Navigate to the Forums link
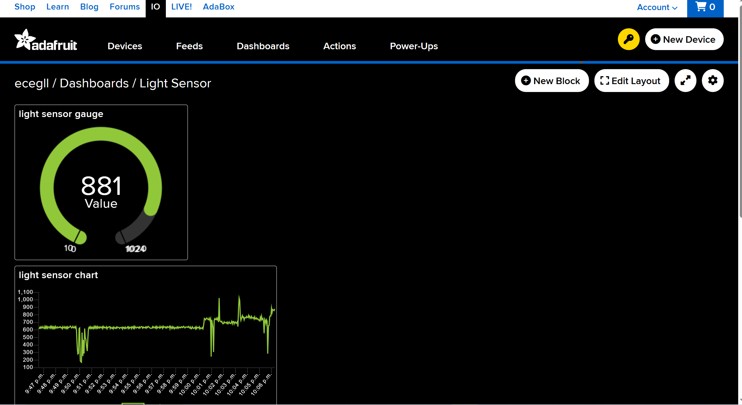The height and width of the screenshot is (405, 742). 124,7
